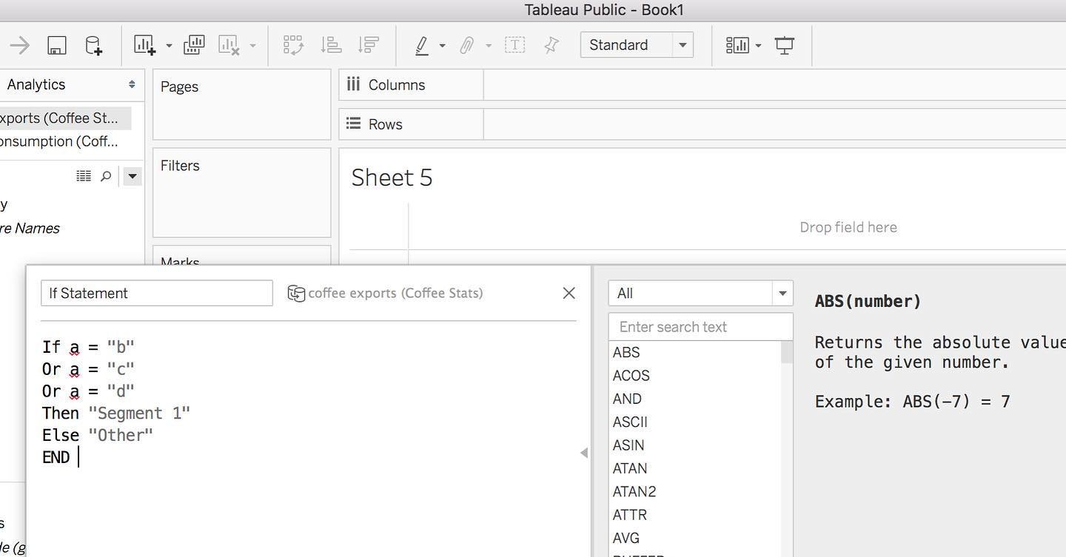Click the Pages shelf
The width and height of the screenshot is (1066, 557).
click(x=242, y=104)
